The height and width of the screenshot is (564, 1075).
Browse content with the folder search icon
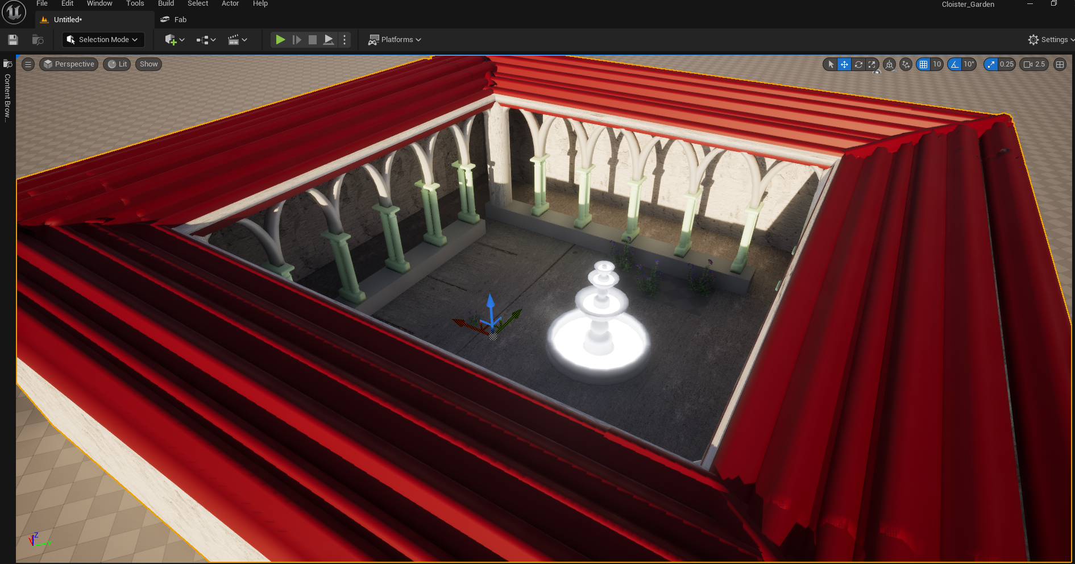click(38, 40)
